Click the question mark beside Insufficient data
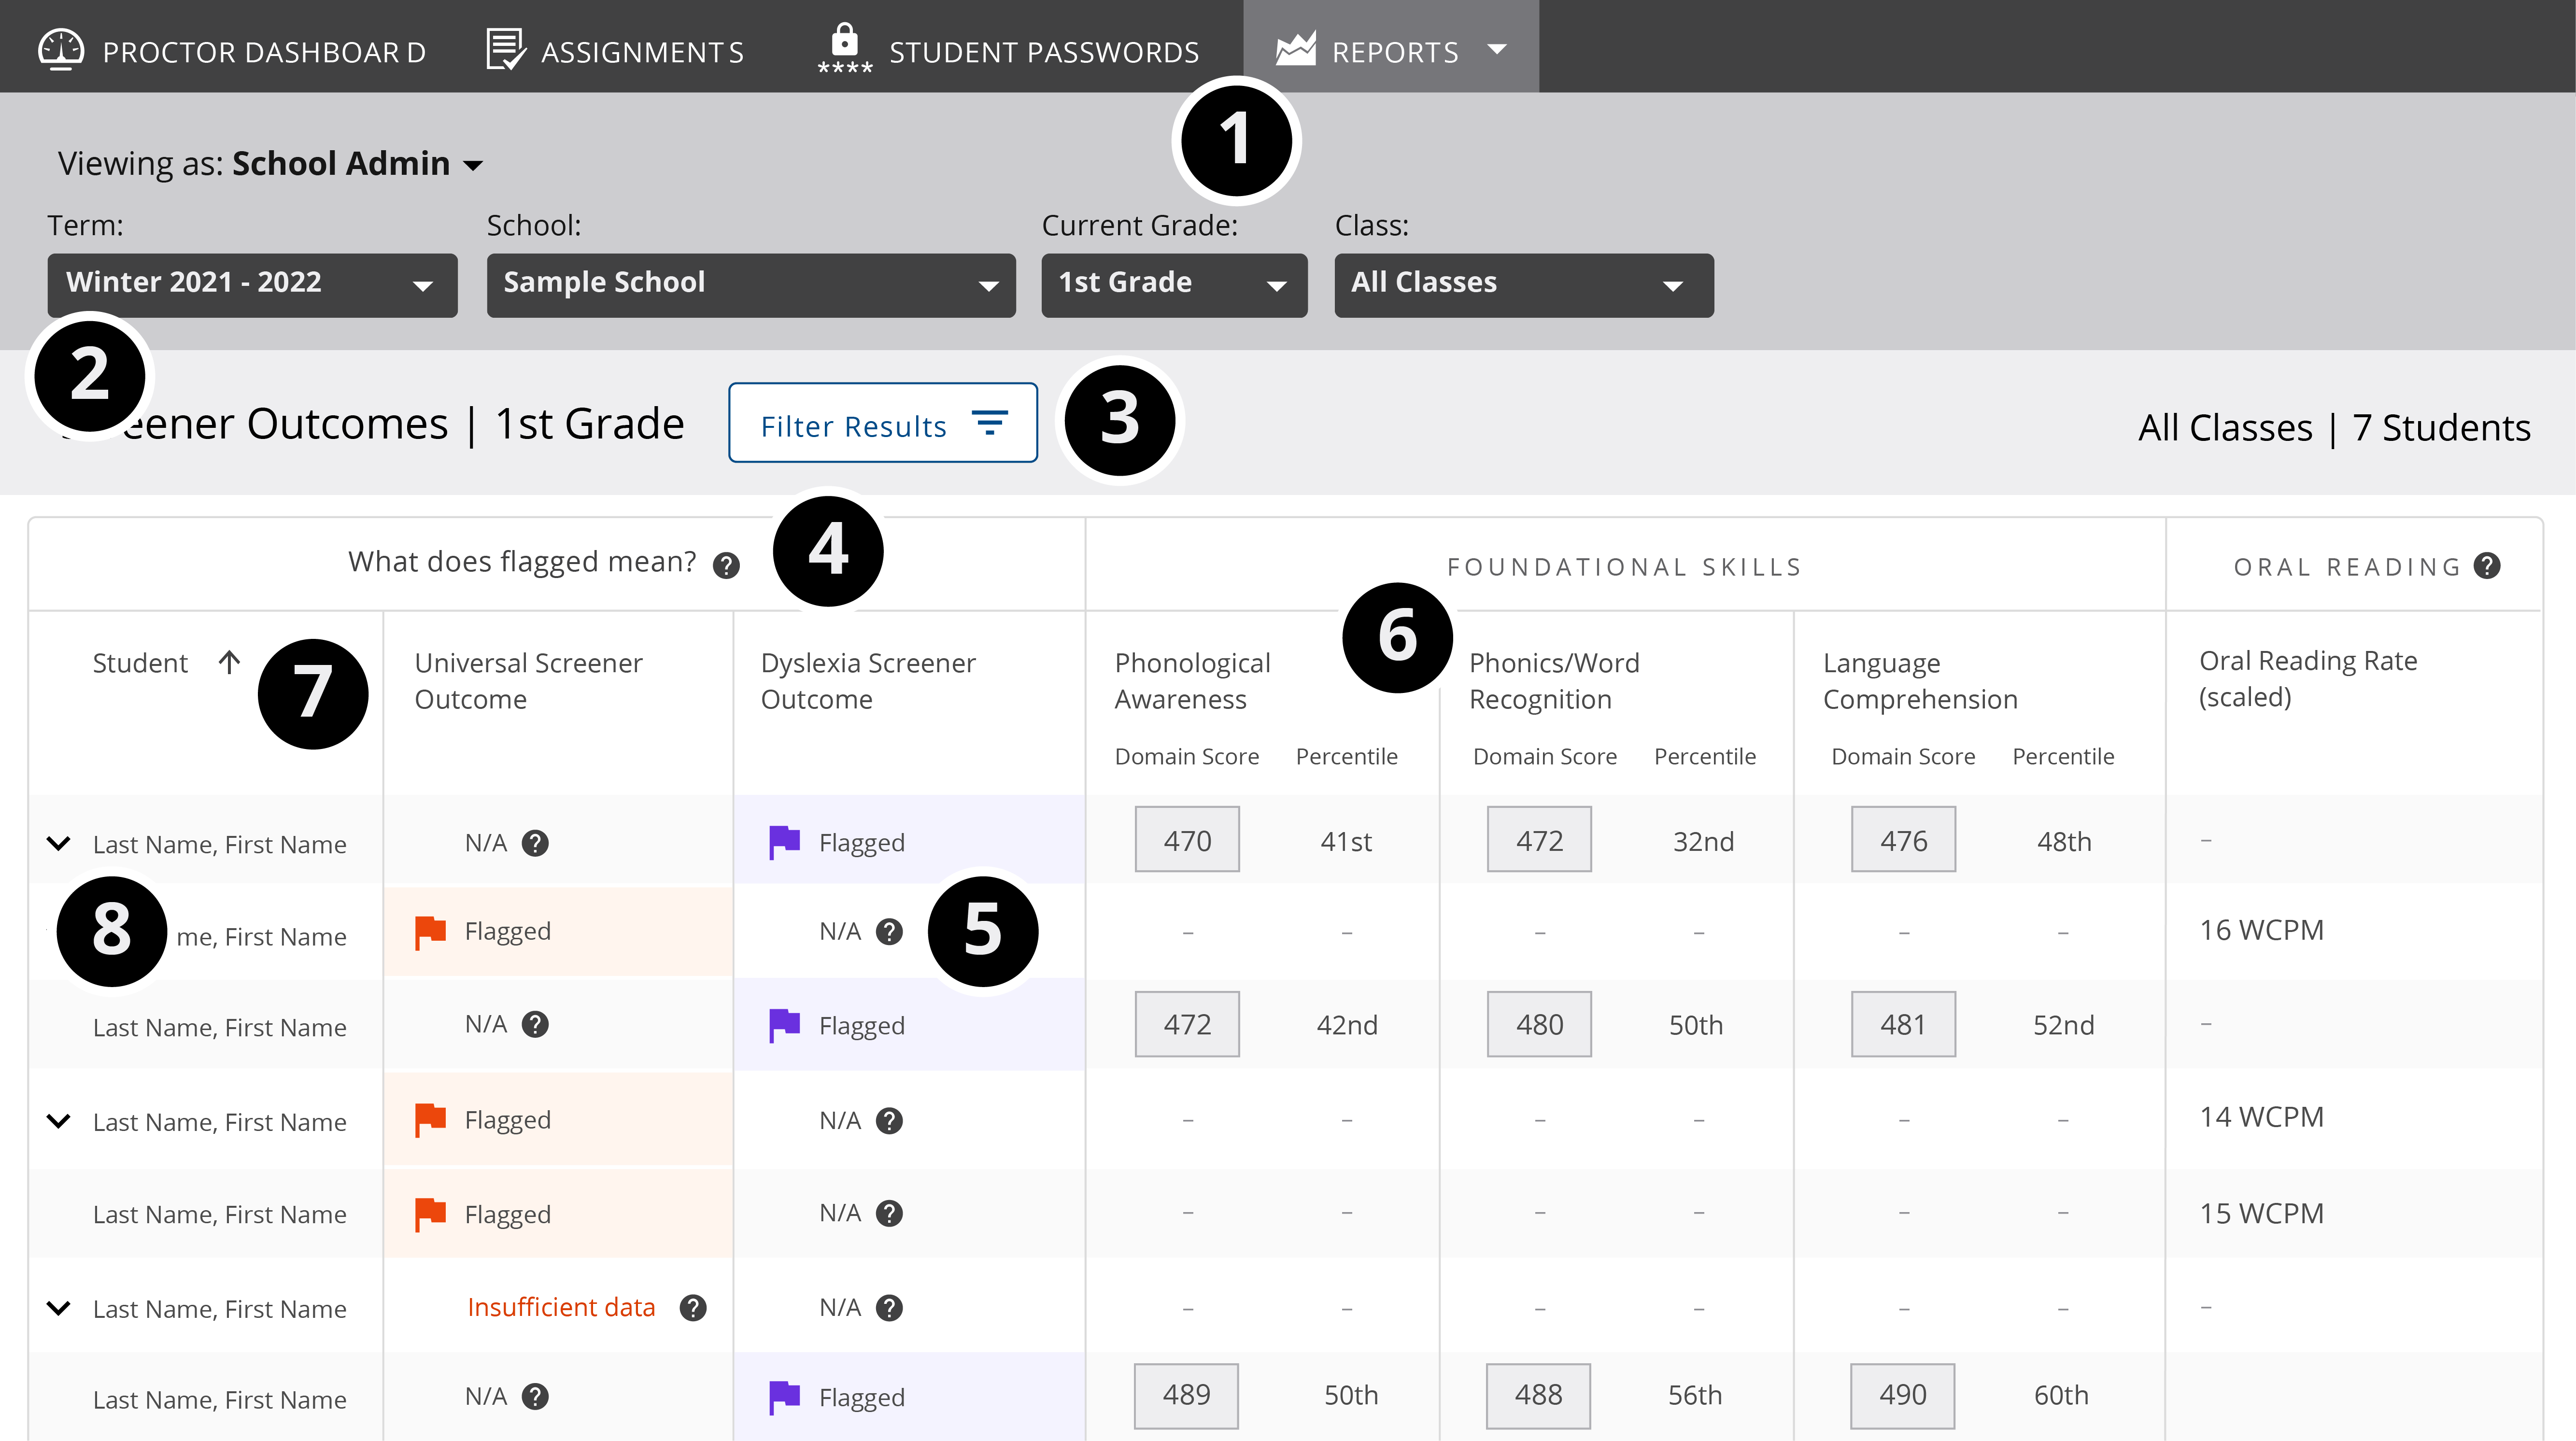The height and width of the screenshot is (1441, 2576). pyautogui.click(x=694, y=1307)
